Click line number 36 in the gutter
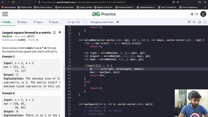The image size is (208, 117). pyautogui.click(x=69, y=53)
